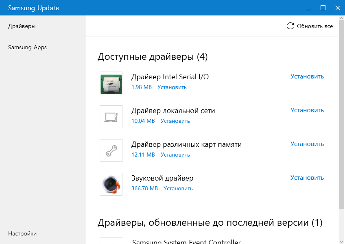Click 'Драйверы, обновленные до последней версии (1)' heading
Image resolution: width=345 pixels, height=244 pixels.
210,223
